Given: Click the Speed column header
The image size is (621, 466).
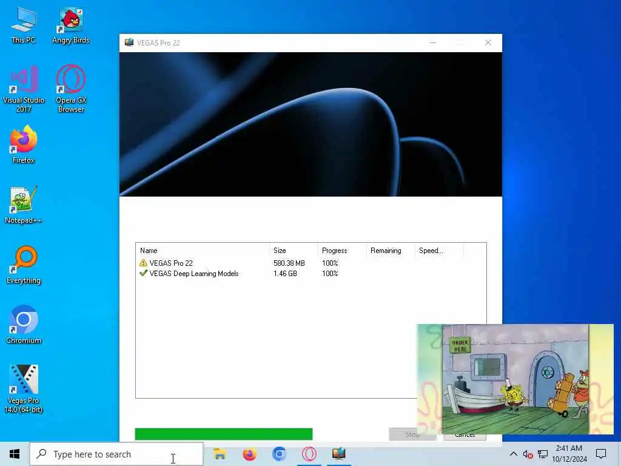Looking at the screenshot, I should point(439,251).
